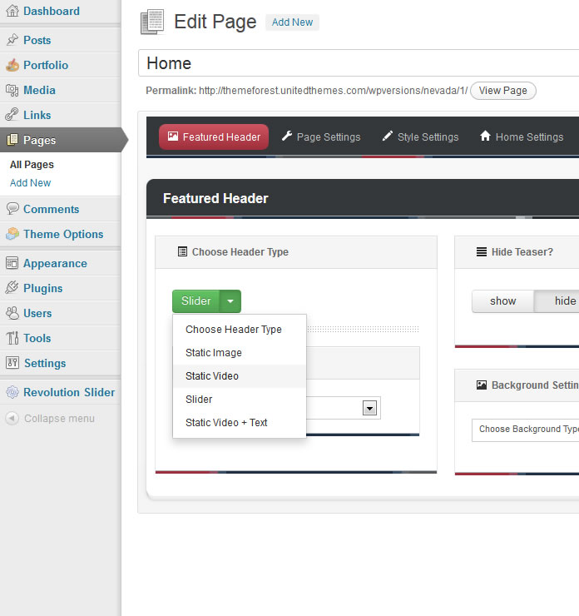Click the Posts pushpin icon
Viewport: 579px width, 616px height.
(12, 40)
